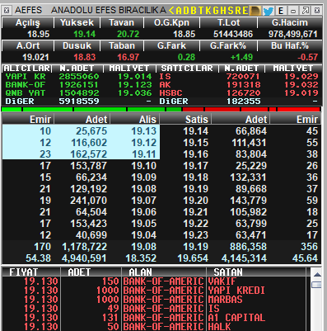Select trade row with seller MARBAS

point(154,300)
